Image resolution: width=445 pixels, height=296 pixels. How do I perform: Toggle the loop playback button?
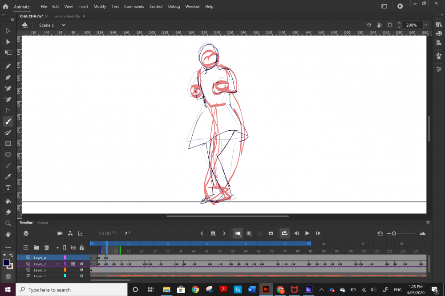[284, 233]
